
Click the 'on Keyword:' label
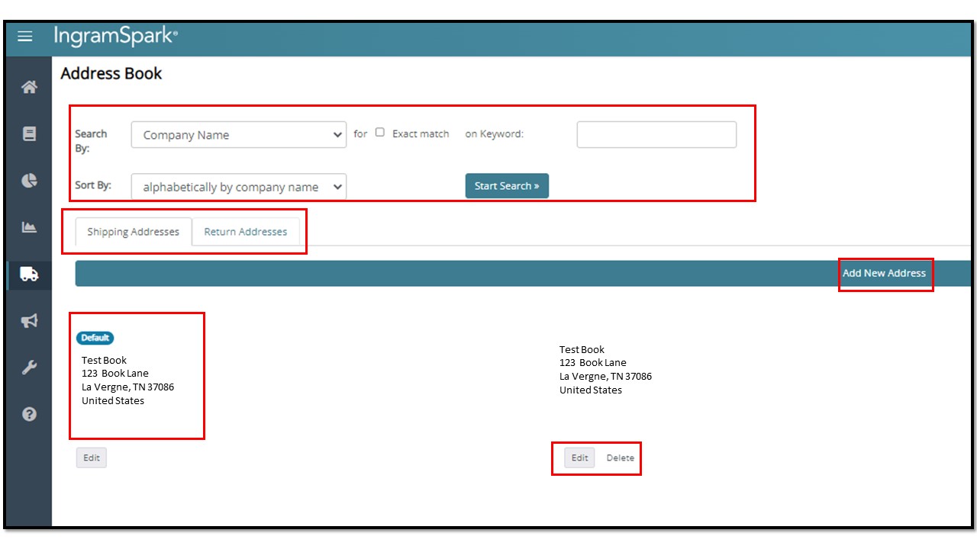[x=495, y=133]
